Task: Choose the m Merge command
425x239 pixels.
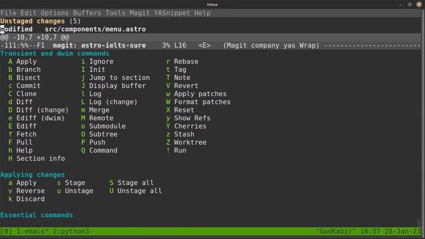Action: 95,110
